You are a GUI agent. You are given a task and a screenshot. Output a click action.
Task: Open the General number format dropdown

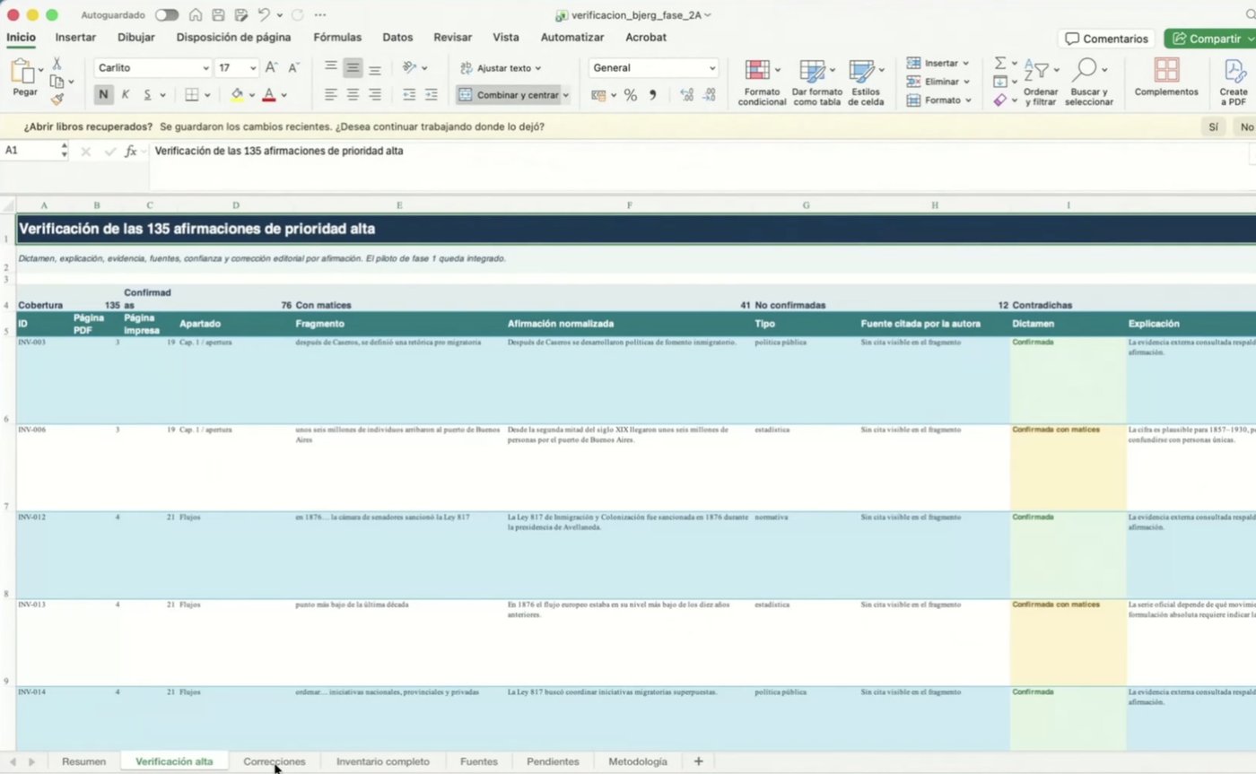654,68
